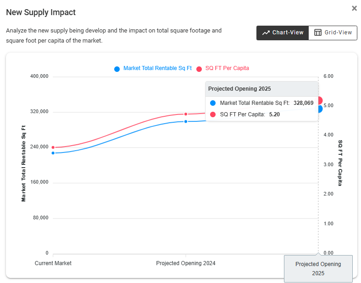Screen dimensions: 361x283
Task: Toggle SQ FT Per Capita legend text
Action: (227, 68)
